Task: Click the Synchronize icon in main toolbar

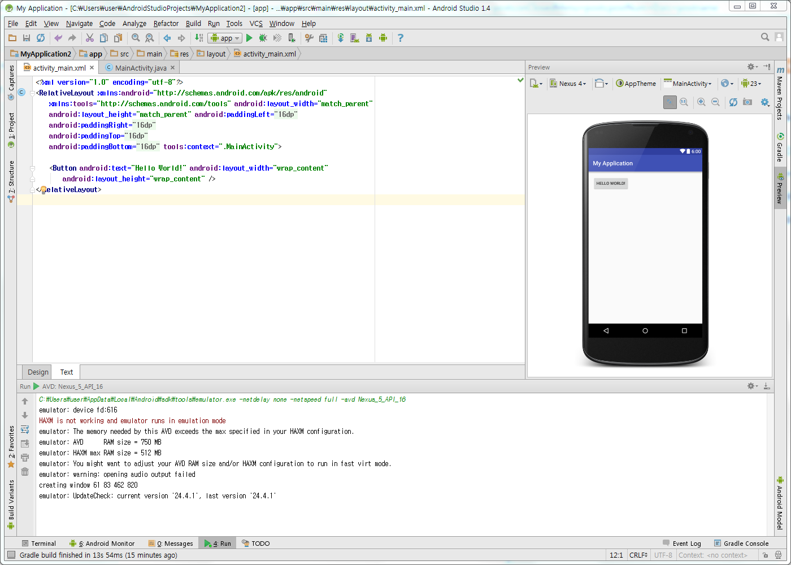Action: (x=41, y=38)
